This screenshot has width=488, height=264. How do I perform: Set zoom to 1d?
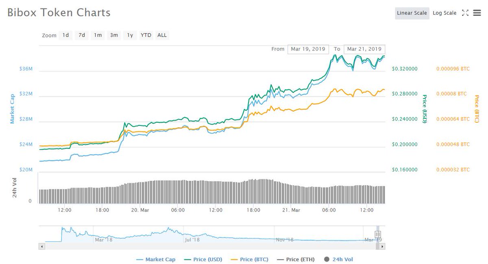(65, 35)
